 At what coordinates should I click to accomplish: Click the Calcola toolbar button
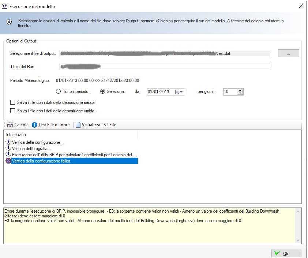point(18,125)
